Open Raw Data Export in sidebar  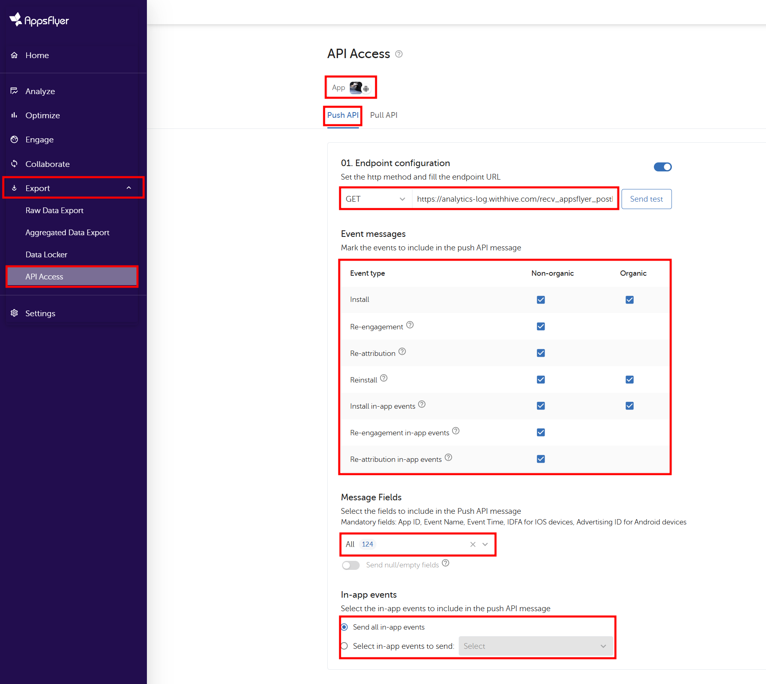click(54, 210)
